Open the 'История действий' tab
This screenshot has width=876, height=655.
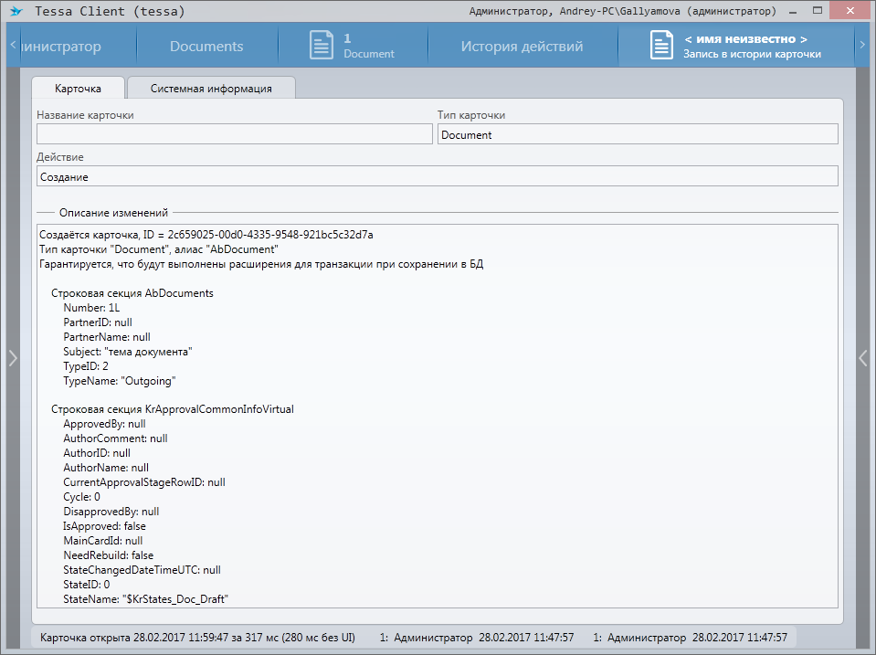point(522,47)
